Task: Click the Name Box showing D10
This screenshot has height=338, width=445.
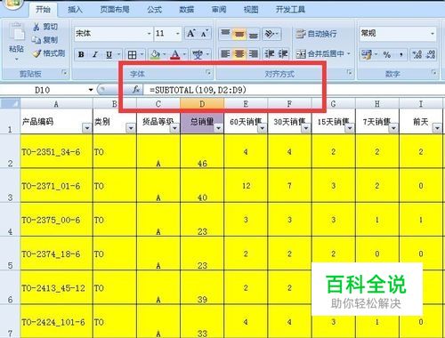Action: (43, 90)
